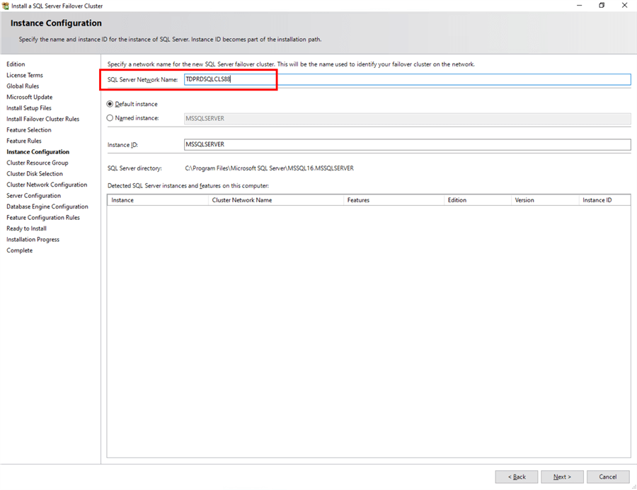
Task: Open the Edition step in sidebar
Action: 16,64
